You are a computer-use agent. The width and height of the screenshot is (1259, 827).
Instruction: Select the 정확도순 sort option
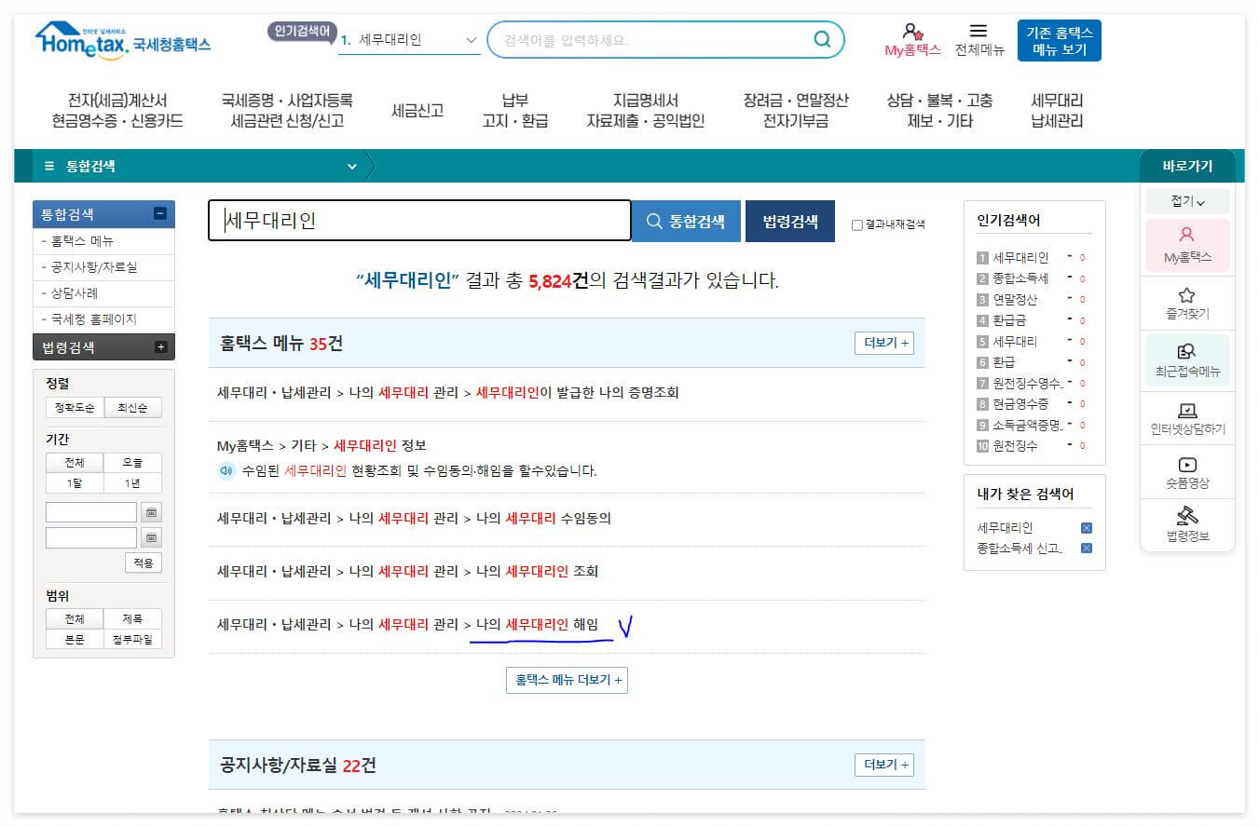click(x=75, y=407)
